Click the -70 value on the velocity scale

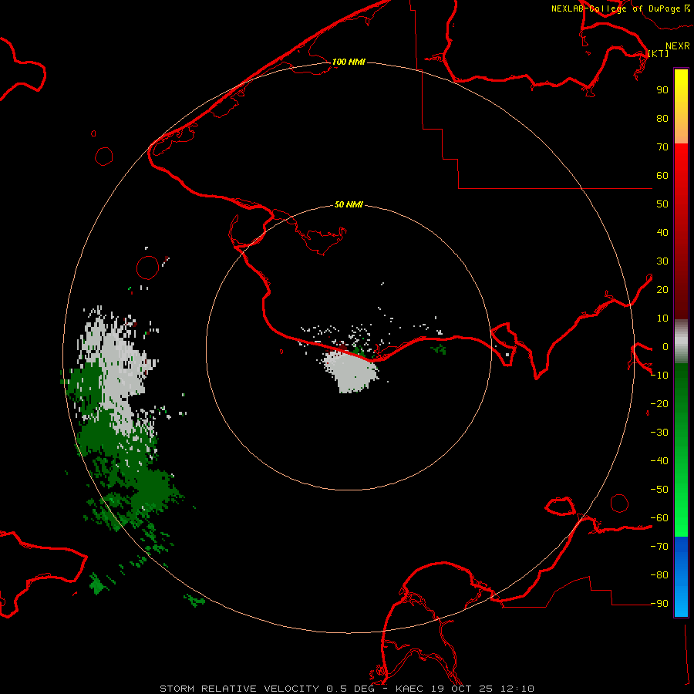(x=659, y=547)
